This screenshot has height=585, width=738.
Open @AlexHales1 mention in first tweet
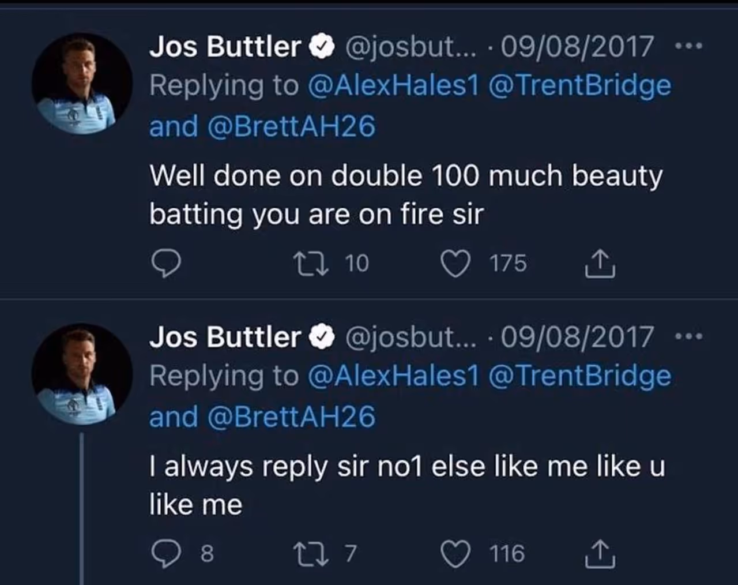click(393, 85)
